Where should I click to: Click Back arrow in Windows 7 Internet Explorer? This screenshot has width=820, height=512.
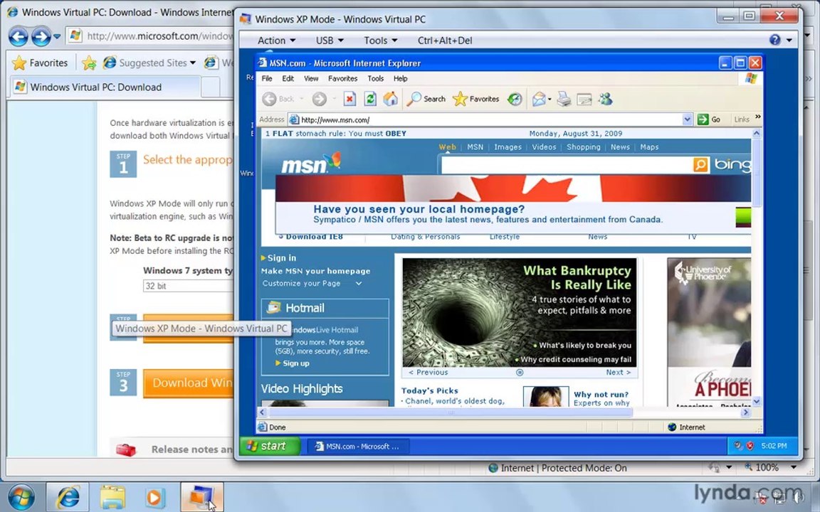[x=19, y=36]
